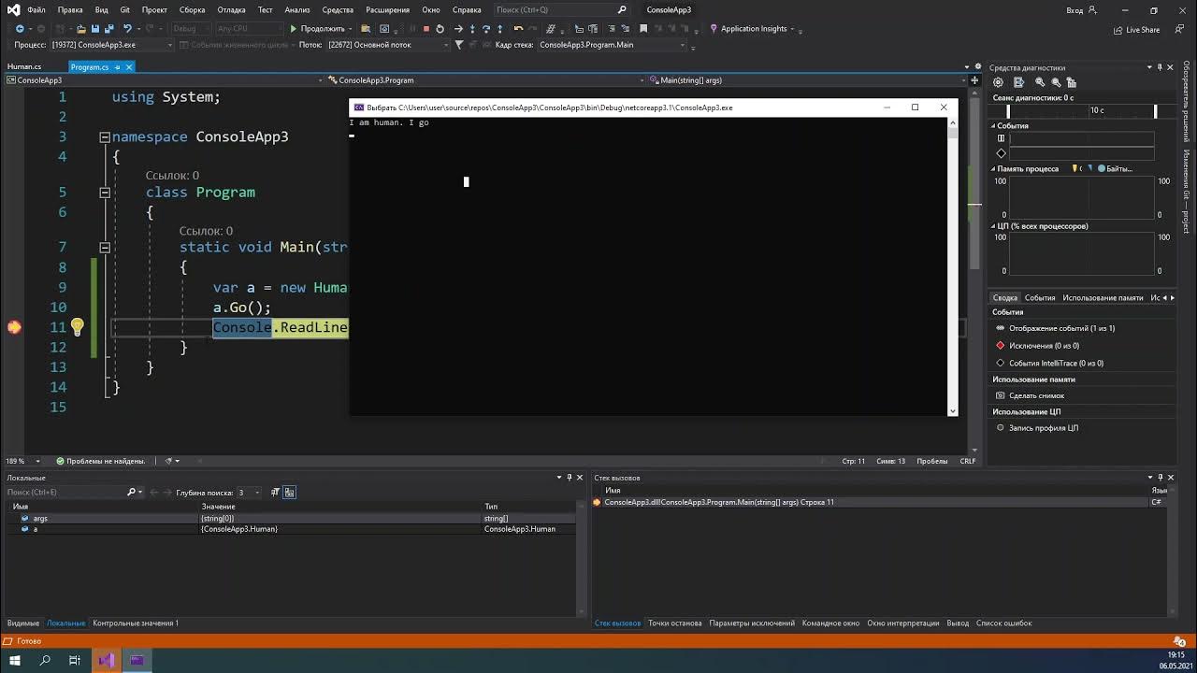
Task: Collapse the Main method block
Action: (105, 247)
